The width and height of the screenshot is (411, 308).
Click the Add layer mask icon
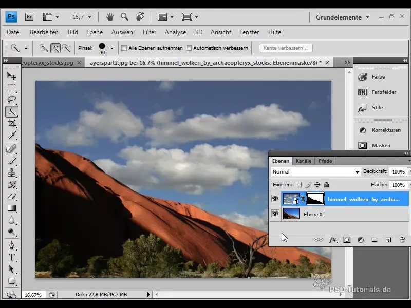[x=347, y=240]
